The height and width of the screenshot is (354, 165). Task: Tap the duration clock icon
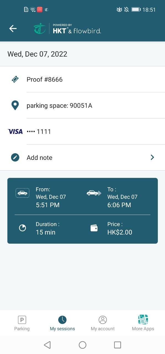[22, 228]
